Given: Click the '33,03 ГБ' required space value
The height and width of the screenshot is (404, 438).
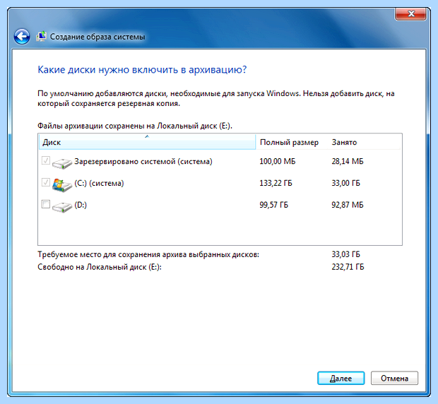Looking at the screenshot, I should pyautogui.click(x=345, y=254).
